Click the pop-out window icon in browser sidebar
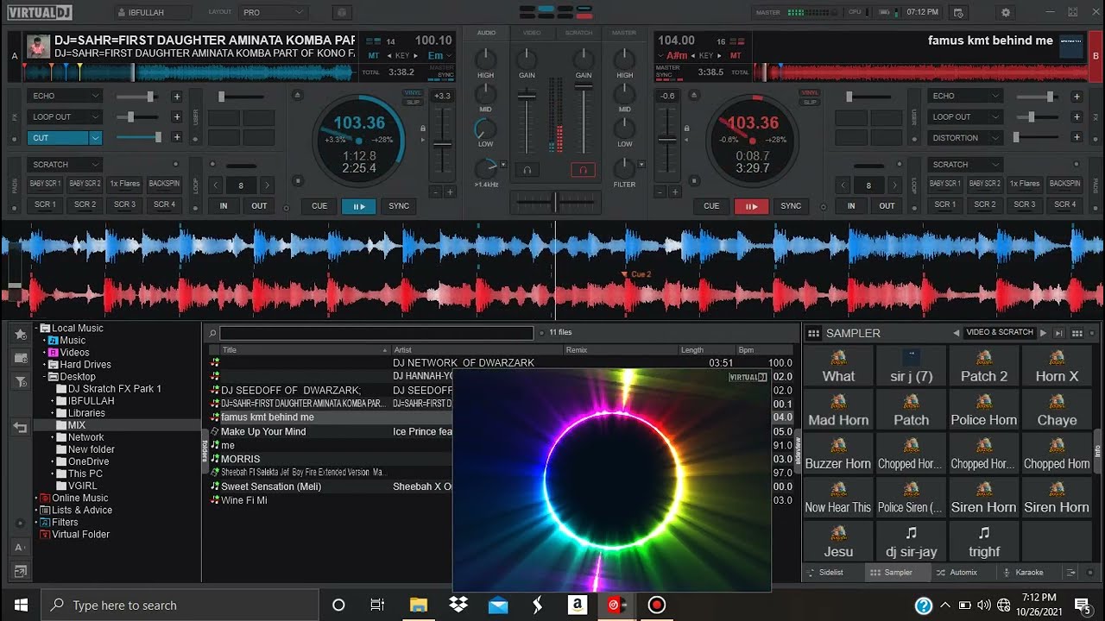The height and width of the screenshot is (621, 1105). [x=20, y=571]
